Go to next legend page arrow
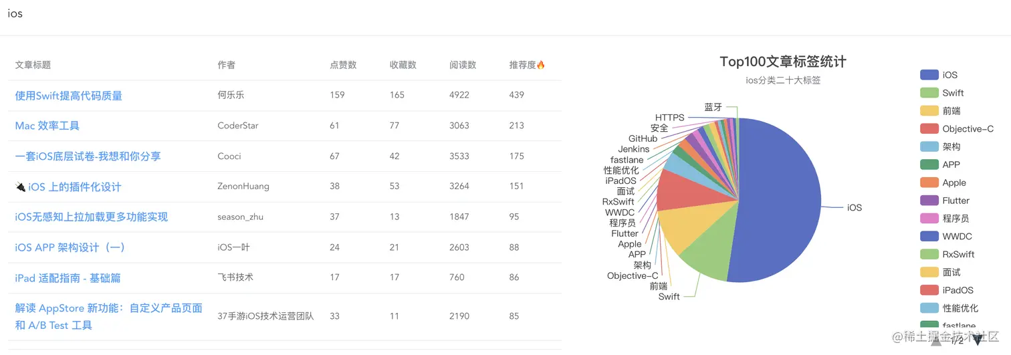This screenshot has height=355, width=1011. point(978,340)
